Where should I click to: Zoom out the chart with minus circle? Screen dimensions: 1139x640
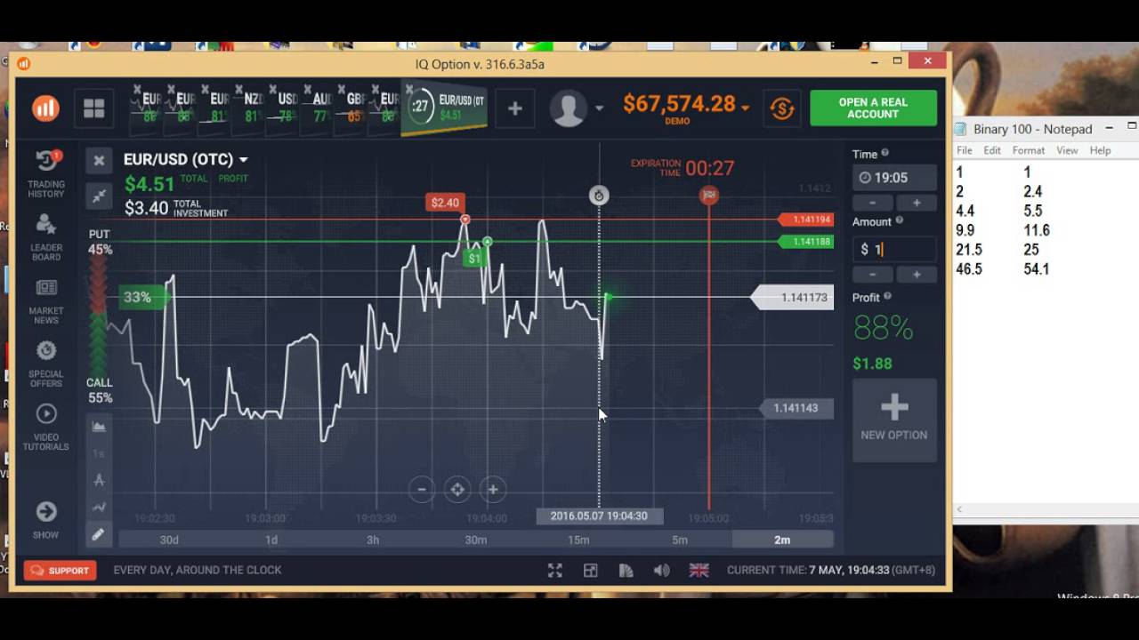[422, 489]
